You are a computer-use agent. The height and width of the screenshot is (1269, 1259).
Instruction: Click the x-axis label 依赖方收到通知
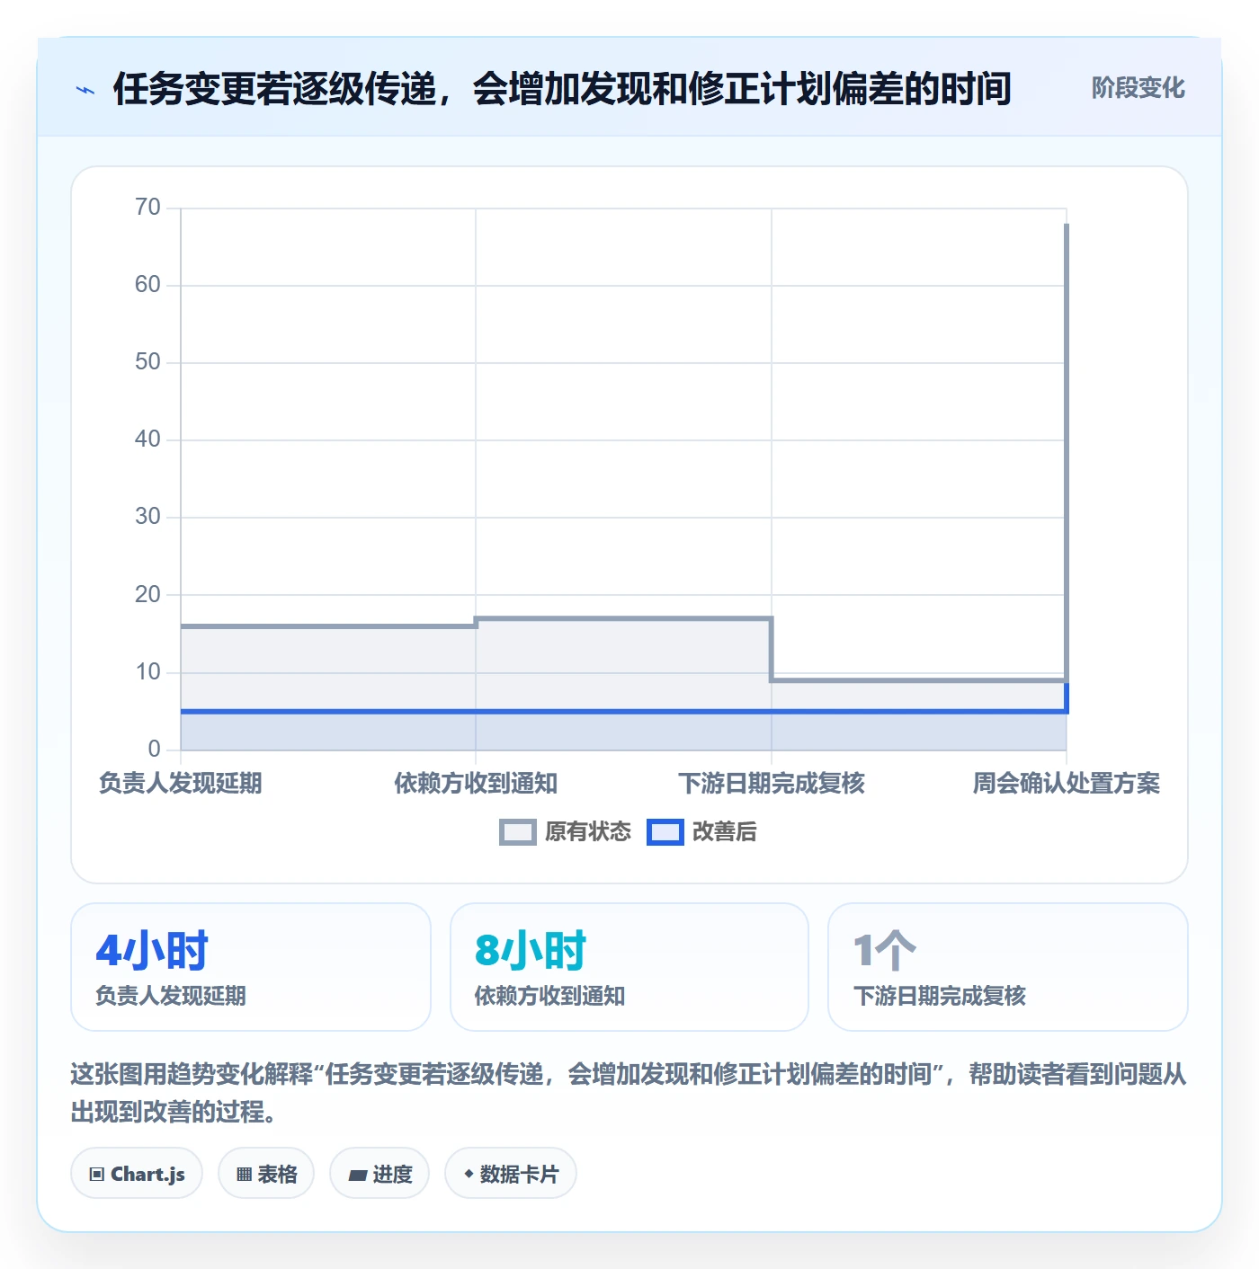pyautogui.click(x=476, y=784)
